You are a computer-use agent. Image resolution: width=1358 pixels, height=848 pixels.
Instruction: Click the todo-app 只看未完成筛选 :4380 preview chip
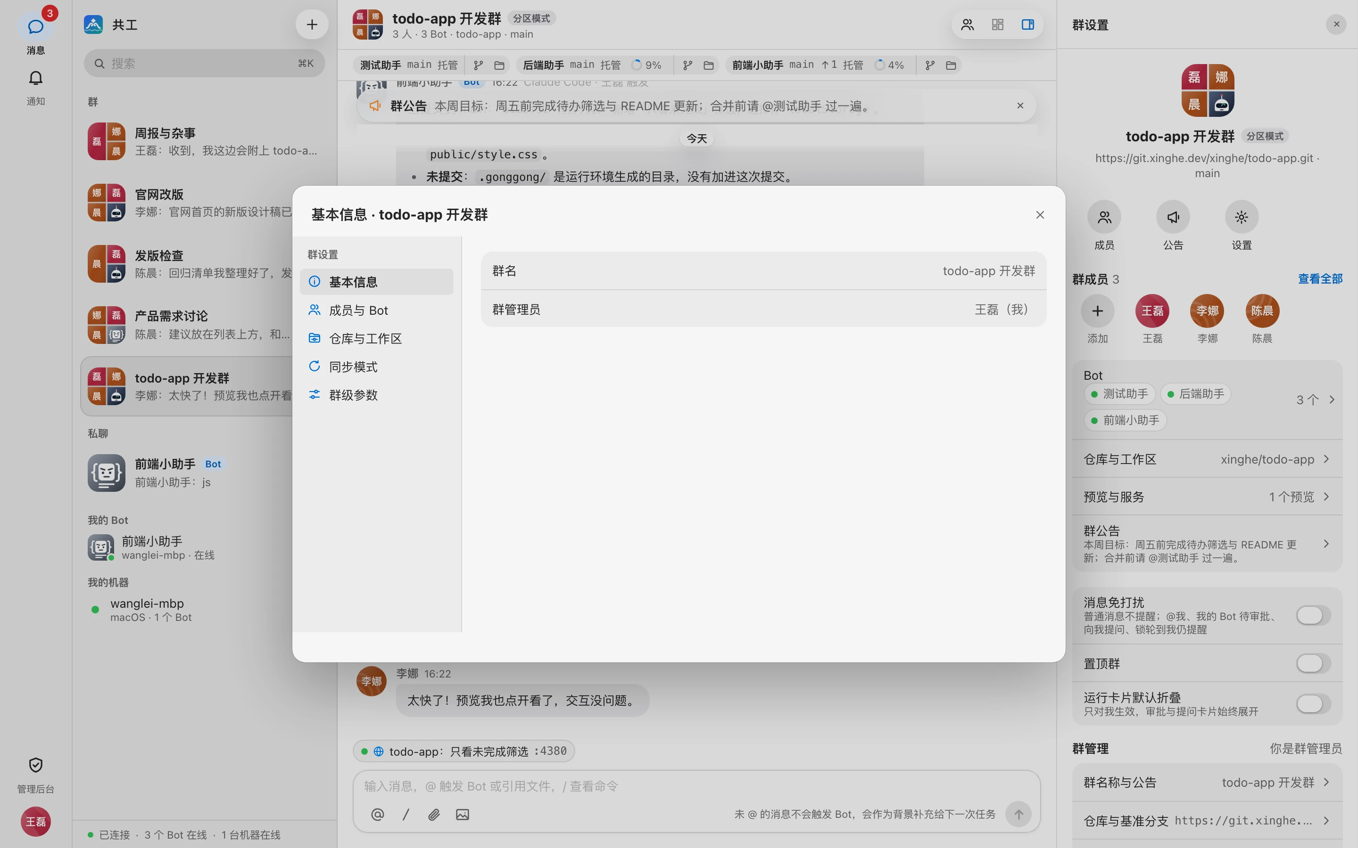[x=464, y=751]
